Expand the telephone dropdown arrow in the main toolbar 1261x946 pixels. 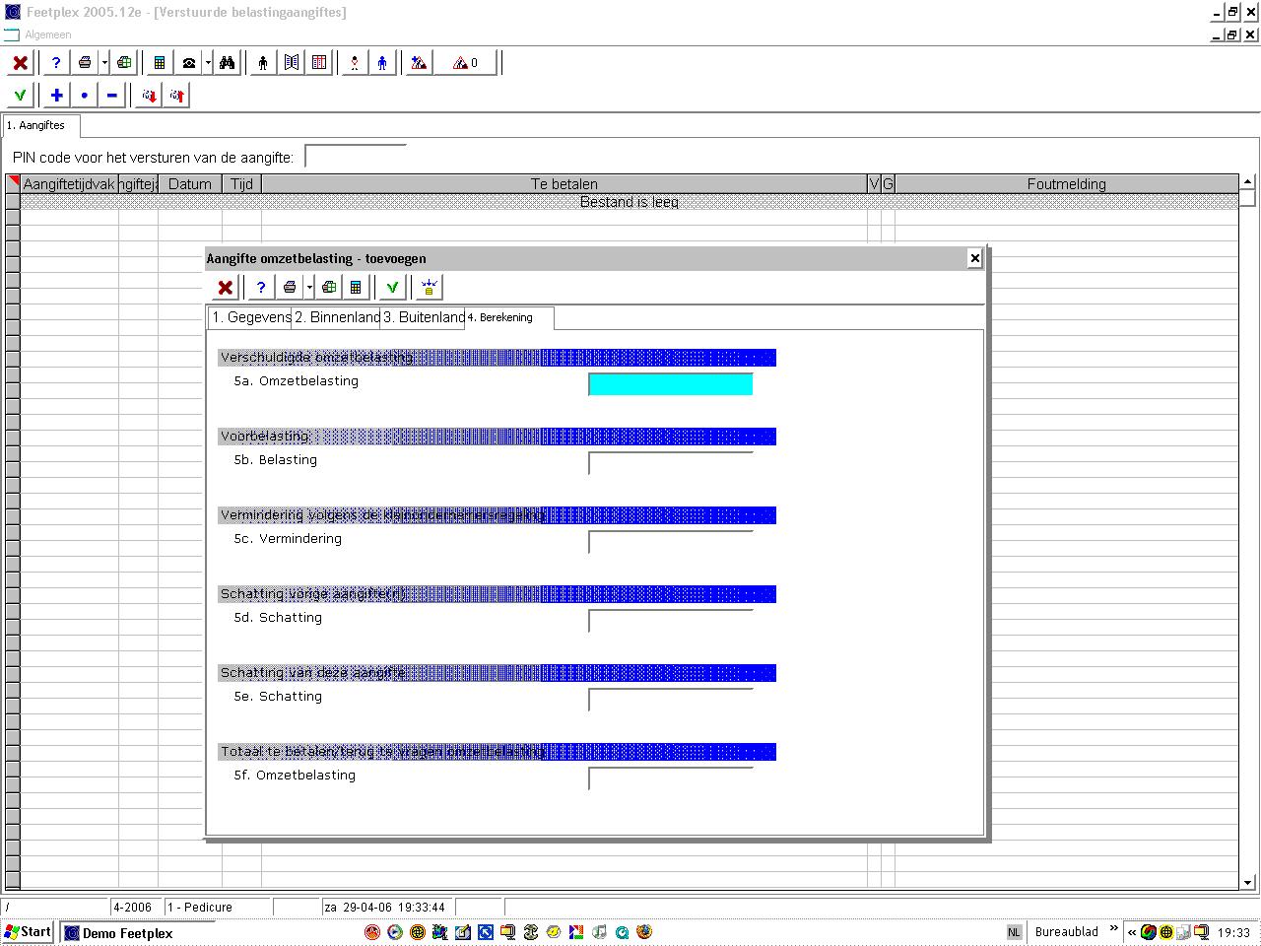(208, 63)
